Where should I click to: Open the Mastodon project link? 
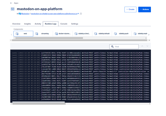pyautogui.click(x=25, y=14)
